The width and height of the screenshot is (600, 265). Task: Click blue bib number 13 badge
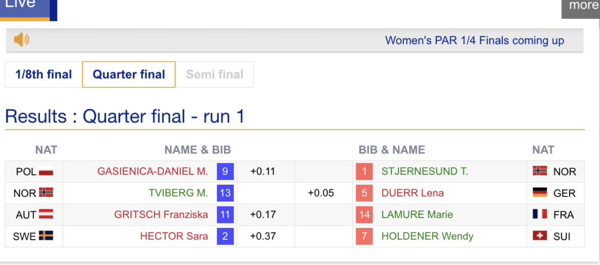pos(225,193)
